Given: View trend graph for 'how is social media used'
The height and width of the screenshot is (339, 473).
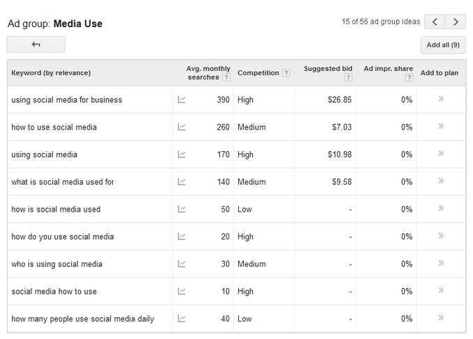Looking at the screenshot, I should (182, 209).
